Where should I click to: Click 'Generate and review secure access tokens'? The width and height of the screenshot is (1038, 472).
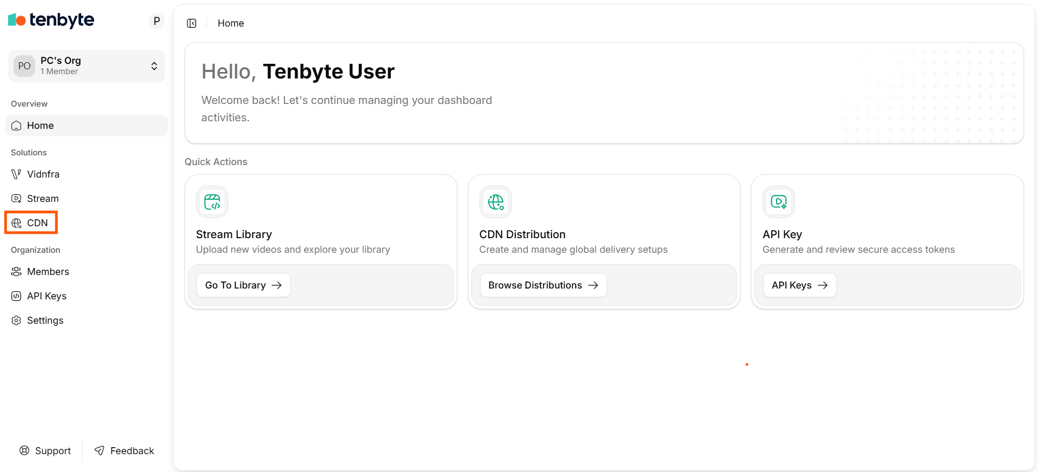(x=858, y=250)
